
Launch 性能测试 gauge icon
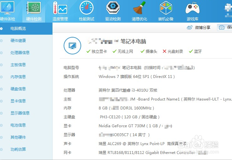click(87, 8)
